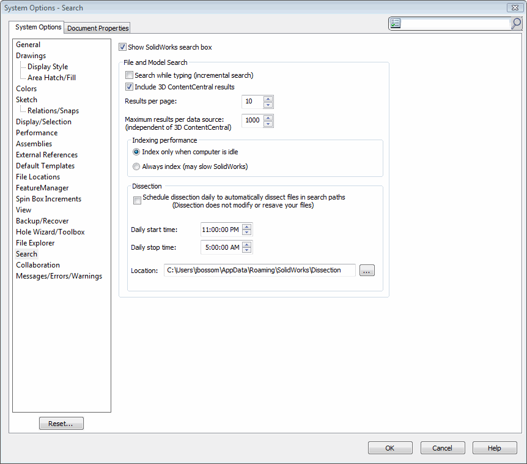Click the magnifier icon in options search
Viewport: 527px width, 464px height.
[516, 23]
